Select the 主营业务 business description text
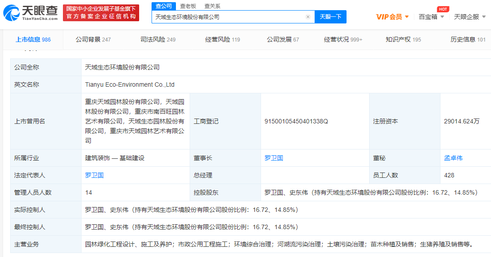 coord(280,244)
